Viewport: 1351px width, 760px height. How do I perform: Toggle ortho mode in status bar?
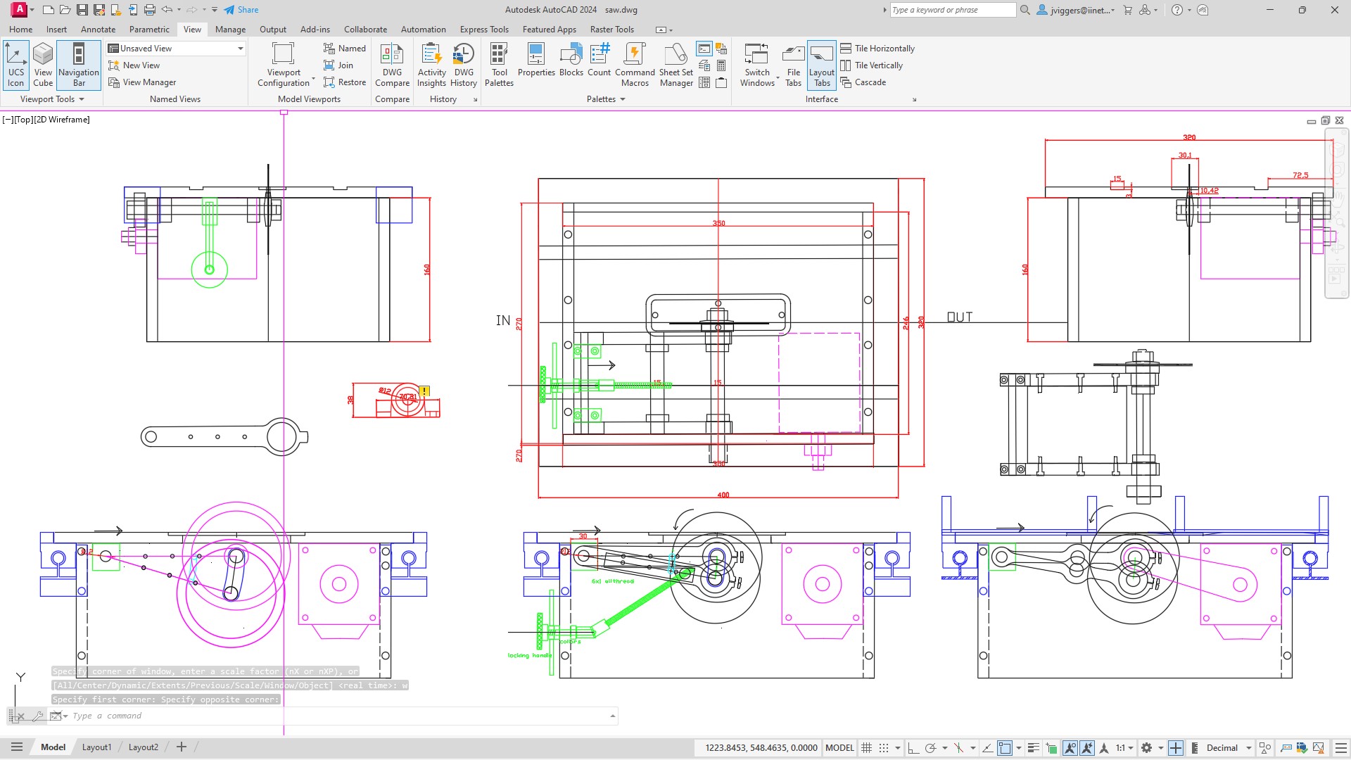point(913,748)
